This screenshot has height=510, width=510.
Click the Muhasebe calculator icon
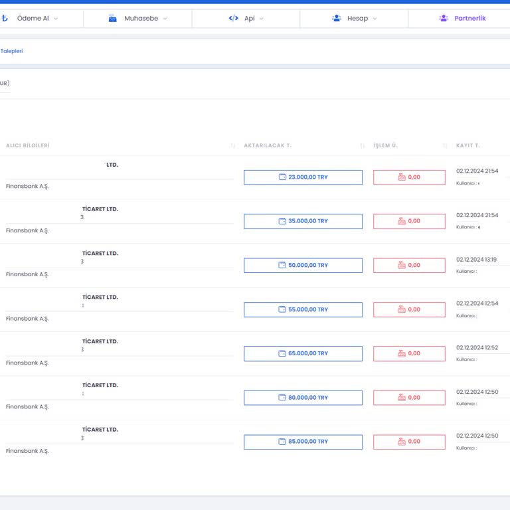[112, 19]
